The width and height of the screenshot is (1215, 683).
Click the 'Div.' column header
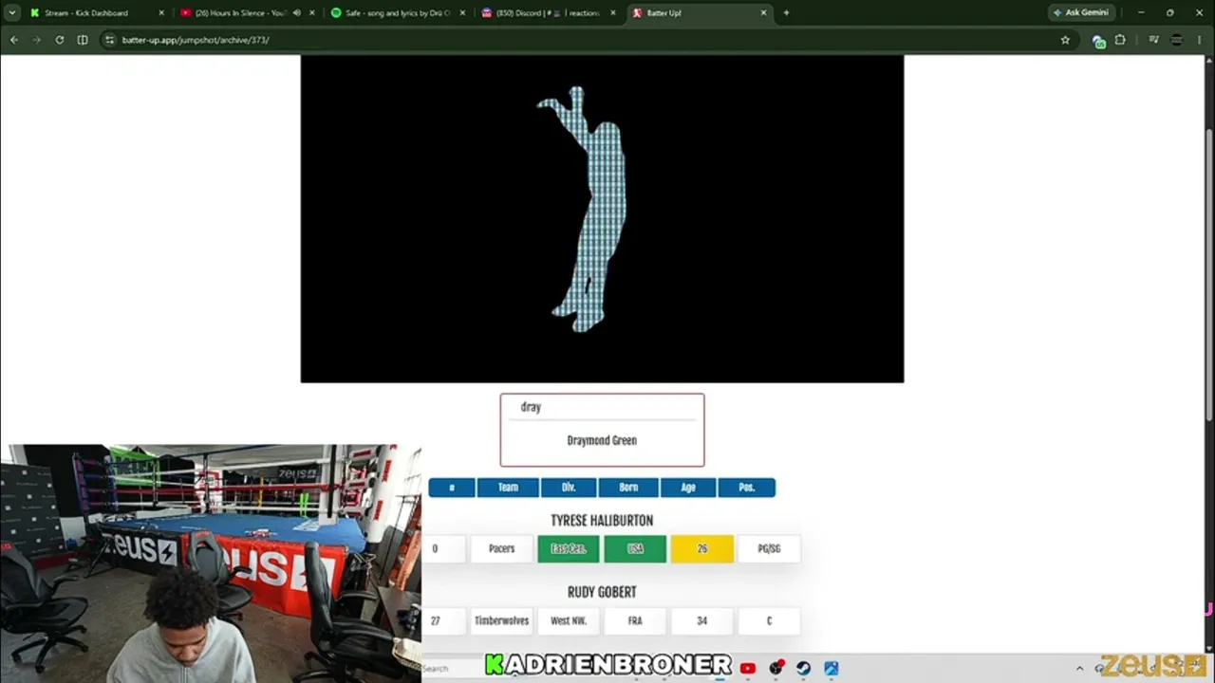[x=569, y=488]
